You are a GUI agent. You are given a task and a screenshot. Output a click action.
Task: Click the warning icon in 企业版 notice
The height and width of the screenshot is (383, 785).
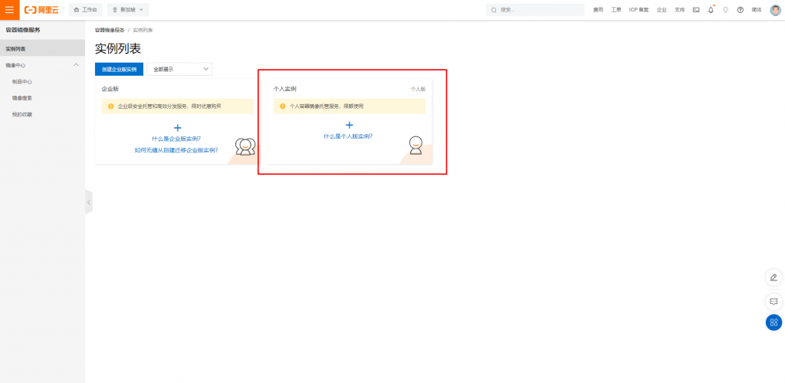point(110,106)
